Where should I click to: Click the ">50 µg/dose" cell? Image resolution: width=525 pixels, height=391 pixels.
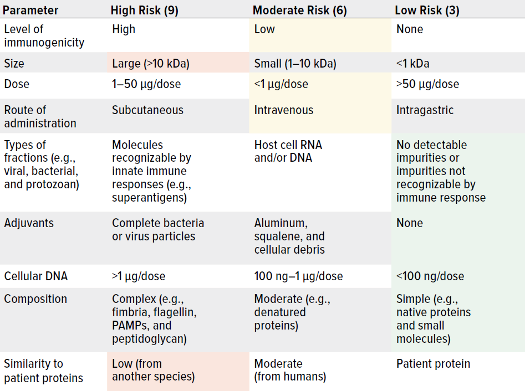(x=427, y=84)
